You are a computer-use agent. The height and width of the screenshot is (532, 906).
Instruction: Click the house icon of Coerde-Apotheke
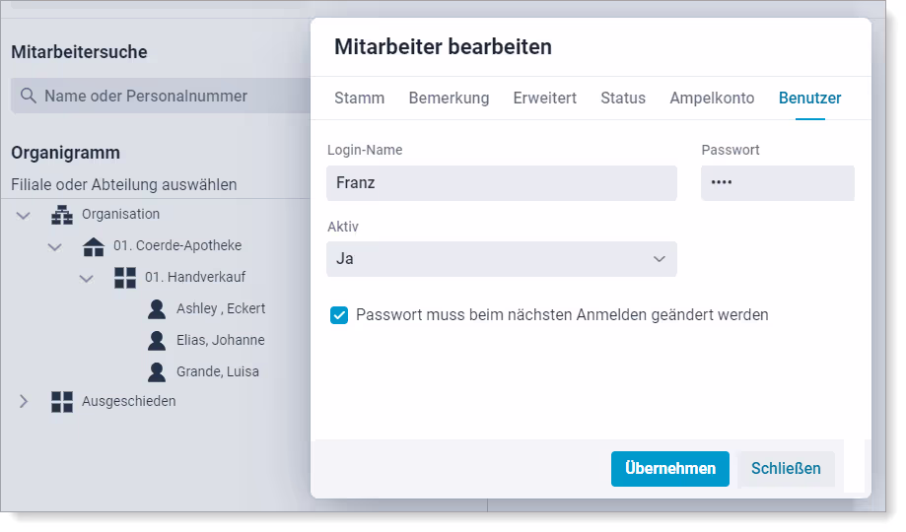click(x=94, y=246)
